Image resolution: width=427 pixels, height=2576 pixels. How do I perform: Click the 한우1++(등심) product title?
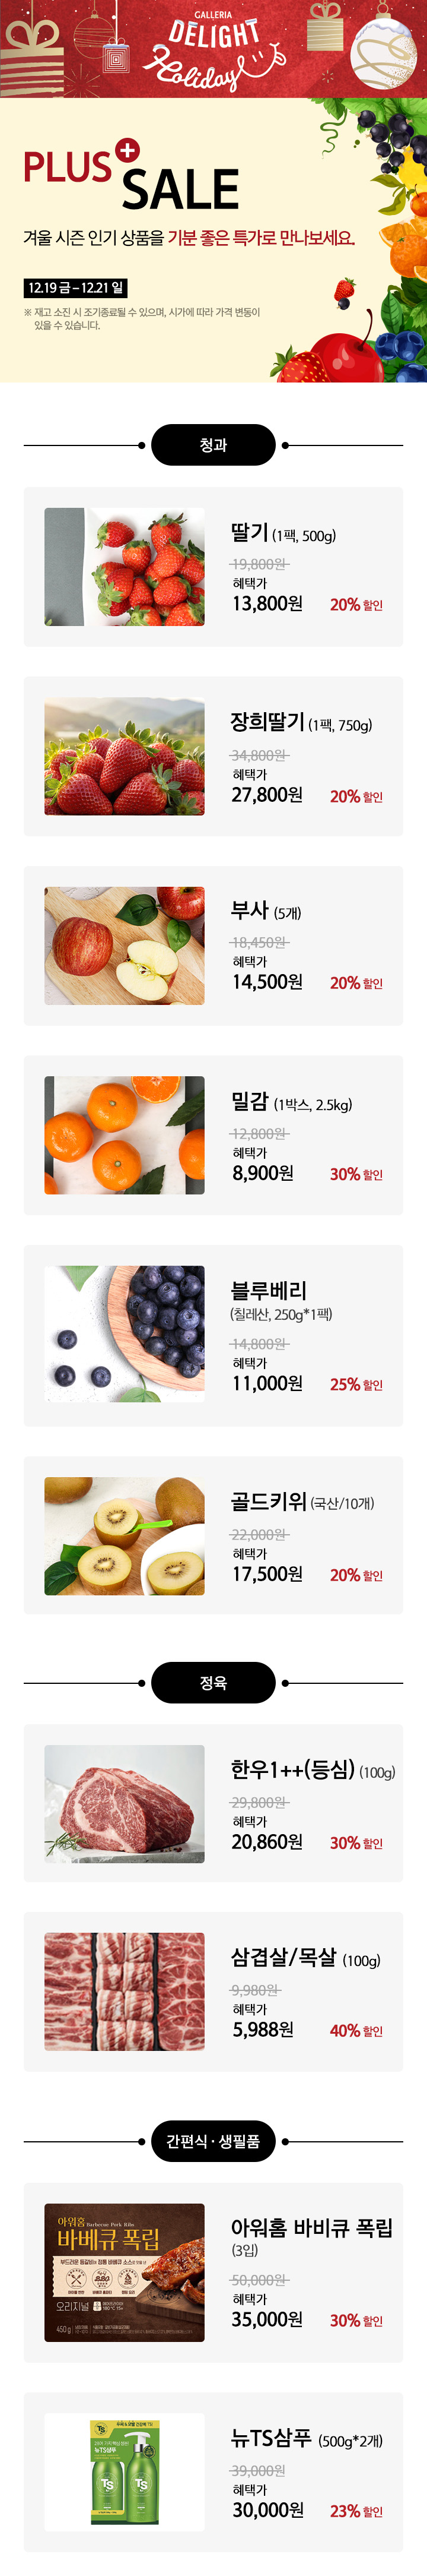click(x=292, y=1769)
